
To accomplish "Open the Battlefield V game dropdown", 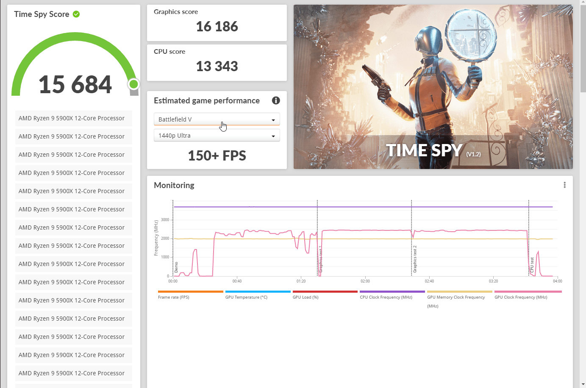I will pyautogui.click(x=217, y=119).
